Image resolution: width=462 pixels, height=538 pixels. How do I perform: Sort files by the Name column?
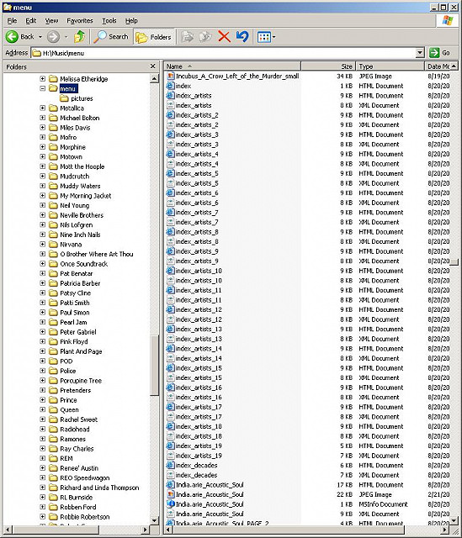coord(232,66)
